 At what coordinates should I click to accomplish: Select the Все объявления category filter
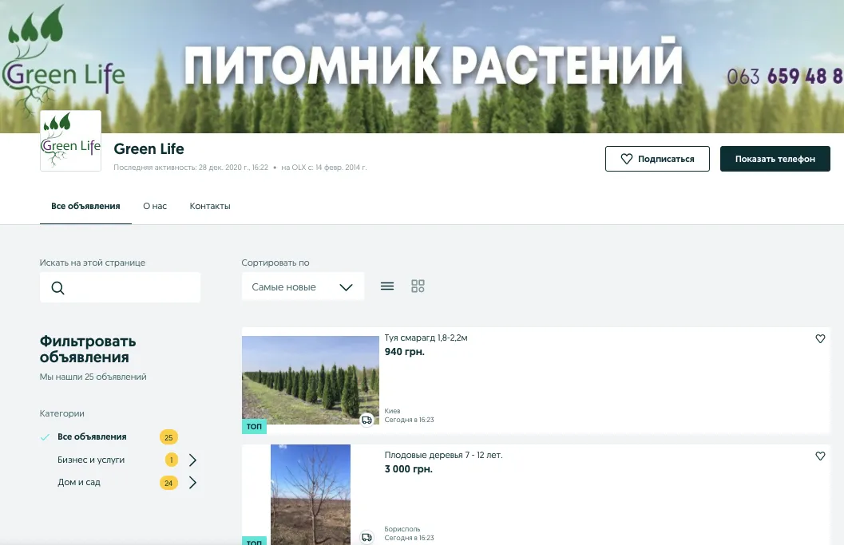coord(91,436)
